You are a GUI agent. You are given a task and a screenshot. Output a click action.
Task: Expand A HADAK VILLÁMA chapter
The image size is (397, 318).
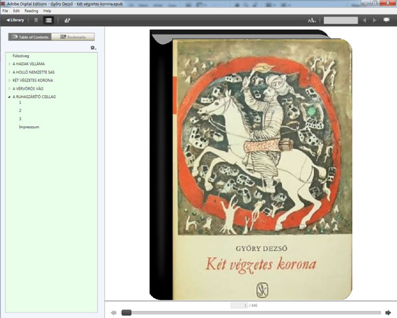tap(10, 64)
